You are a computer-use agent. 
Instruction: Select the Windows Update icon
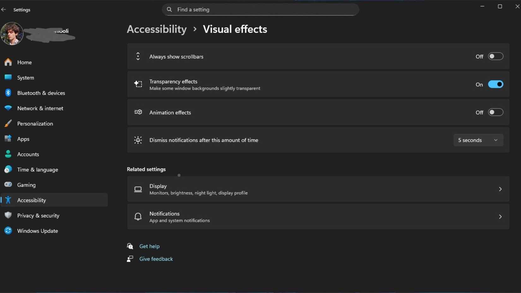tap(8, 231)
